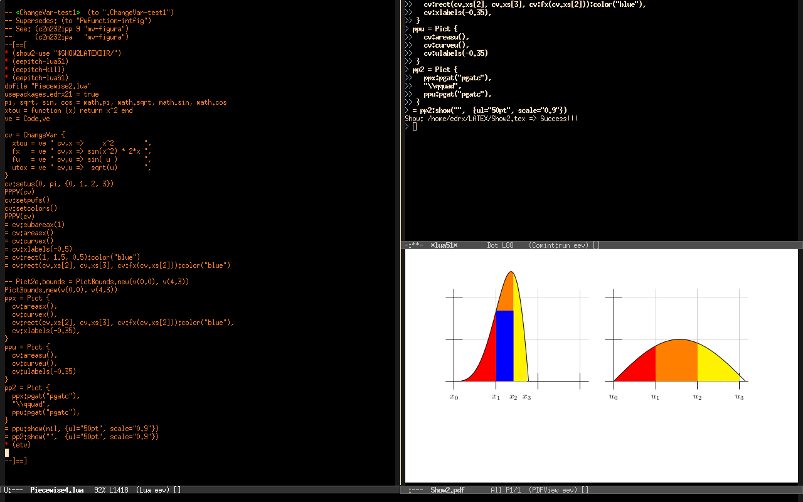Click the * (eepitch-kill) line
The width and height of the screenshot is (803, 502).
[35, 70]
